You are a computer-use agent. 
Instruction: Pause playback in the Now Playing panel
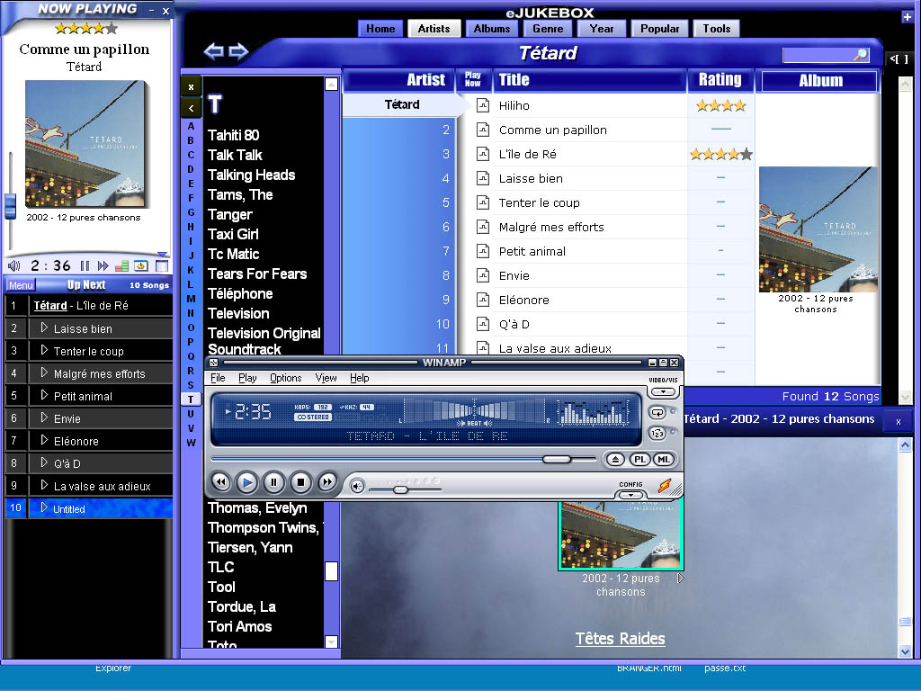[85, 265]
